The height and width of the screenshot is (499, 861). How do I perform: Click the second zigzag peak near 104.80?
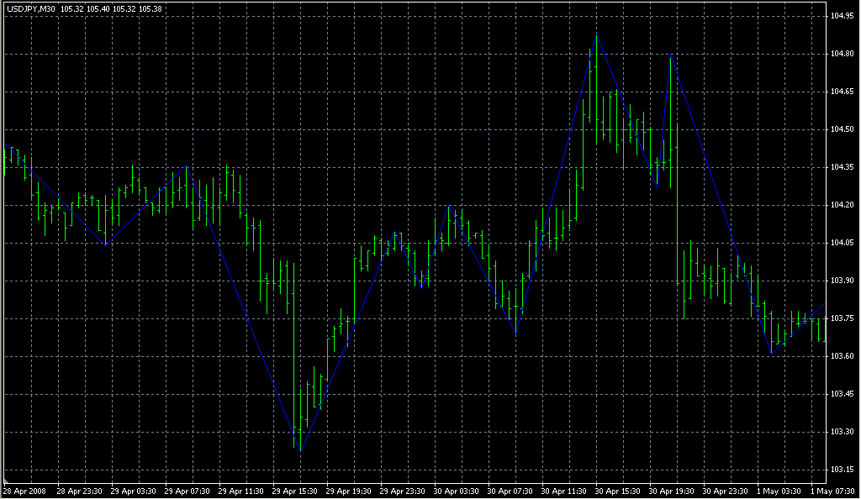click(x=671, y=56)
